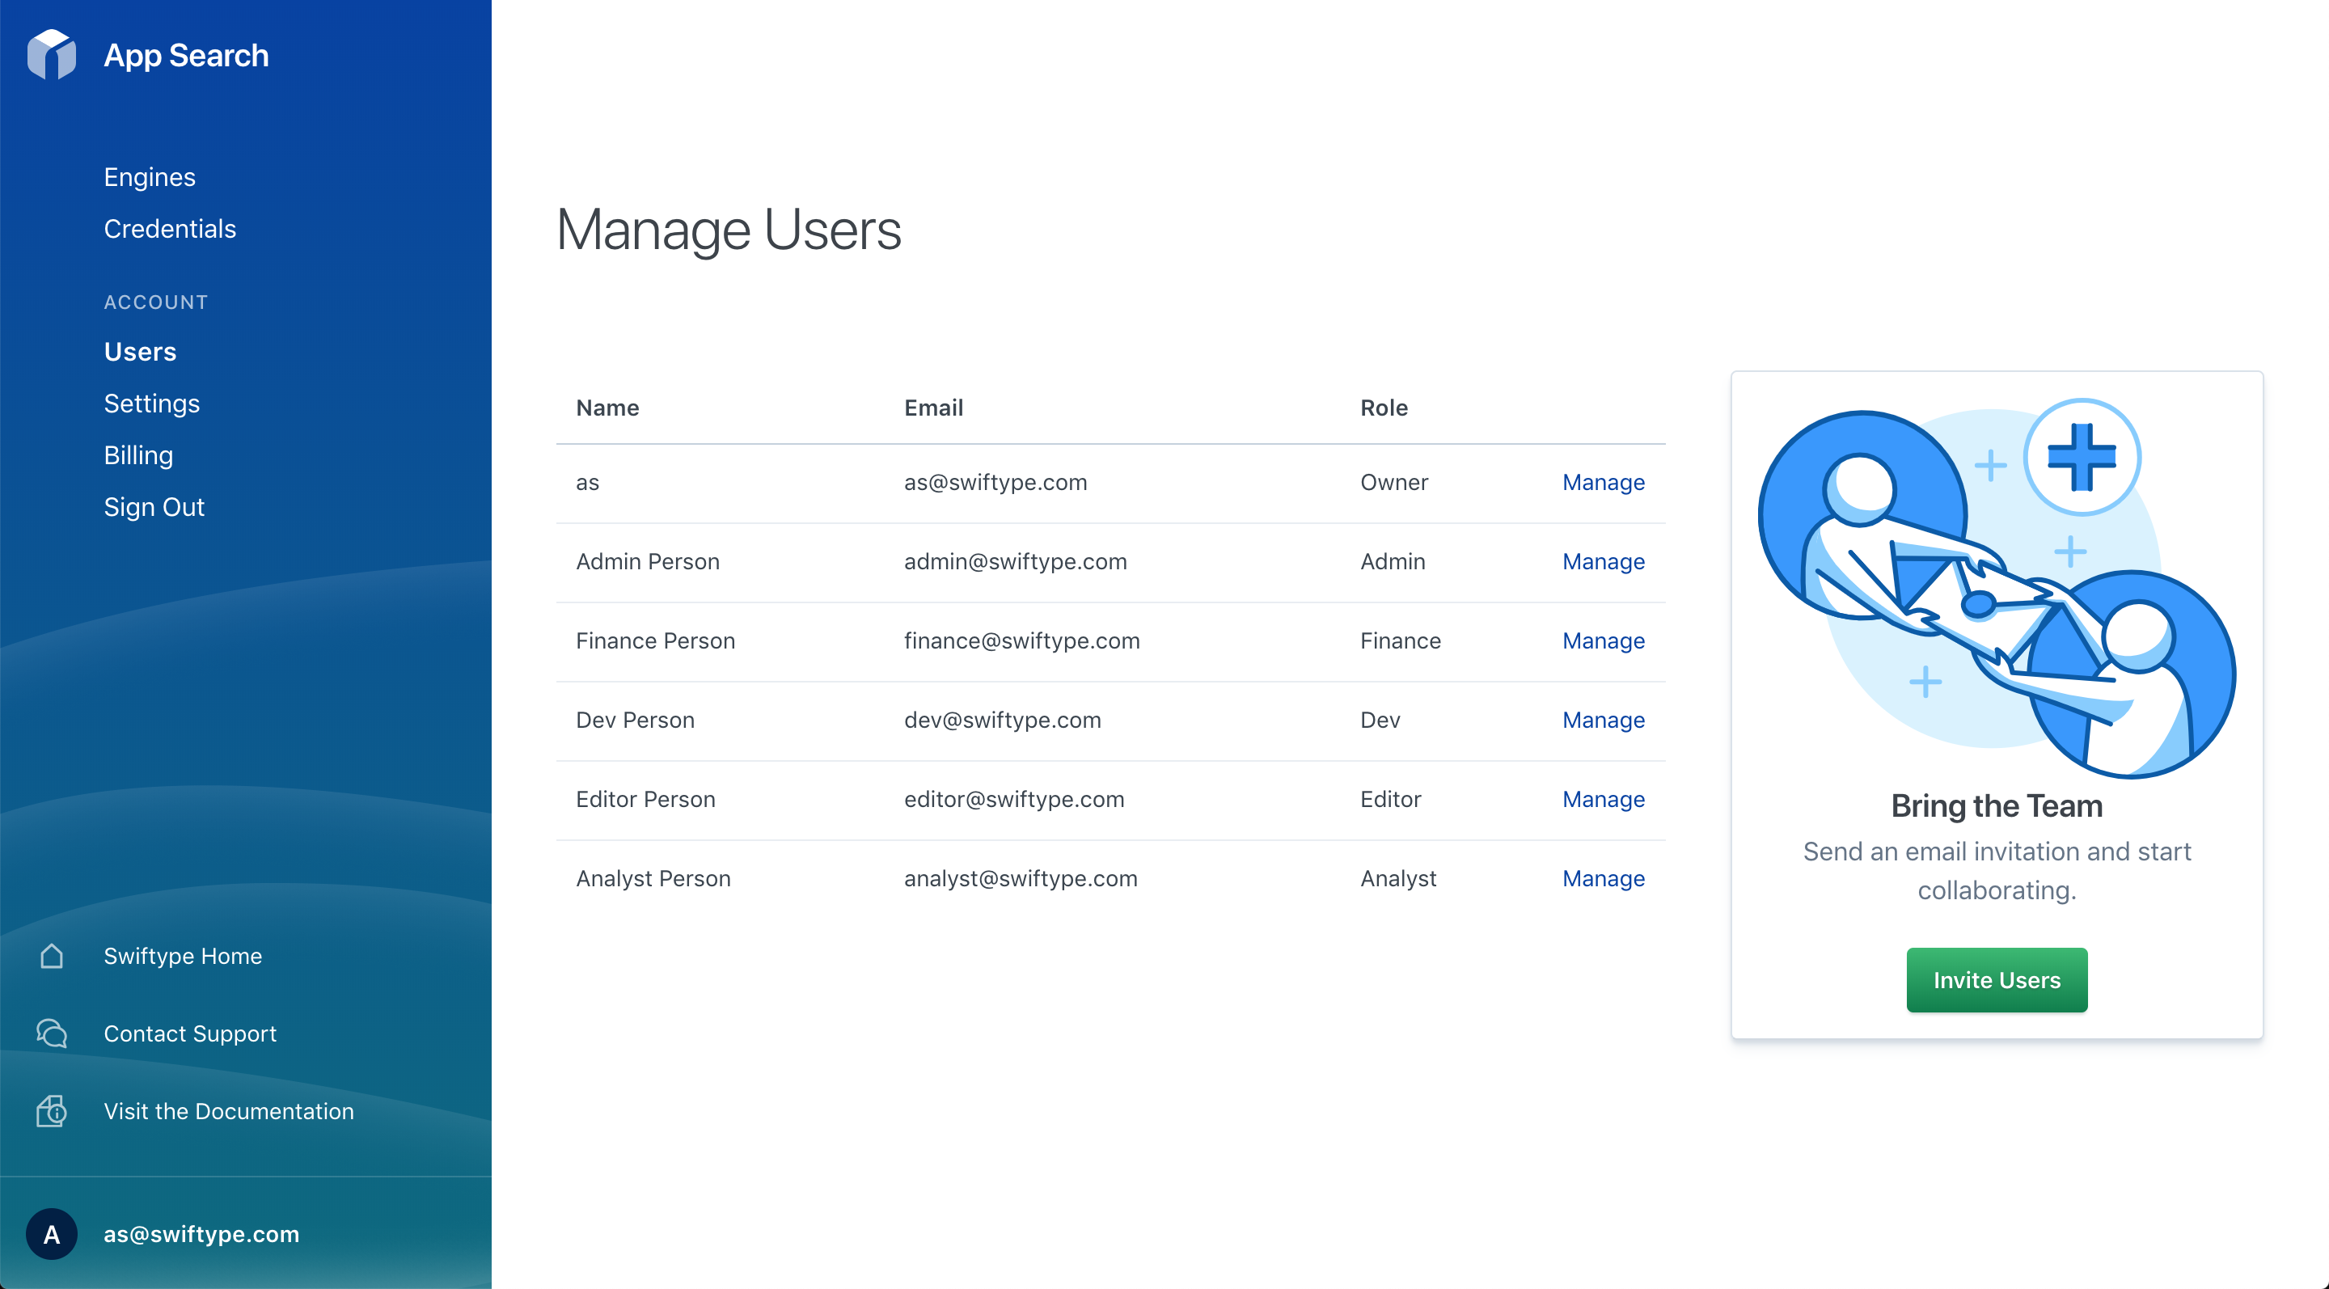Click the Invite Users button
2329x1289 pixels.
(1997, 980)
